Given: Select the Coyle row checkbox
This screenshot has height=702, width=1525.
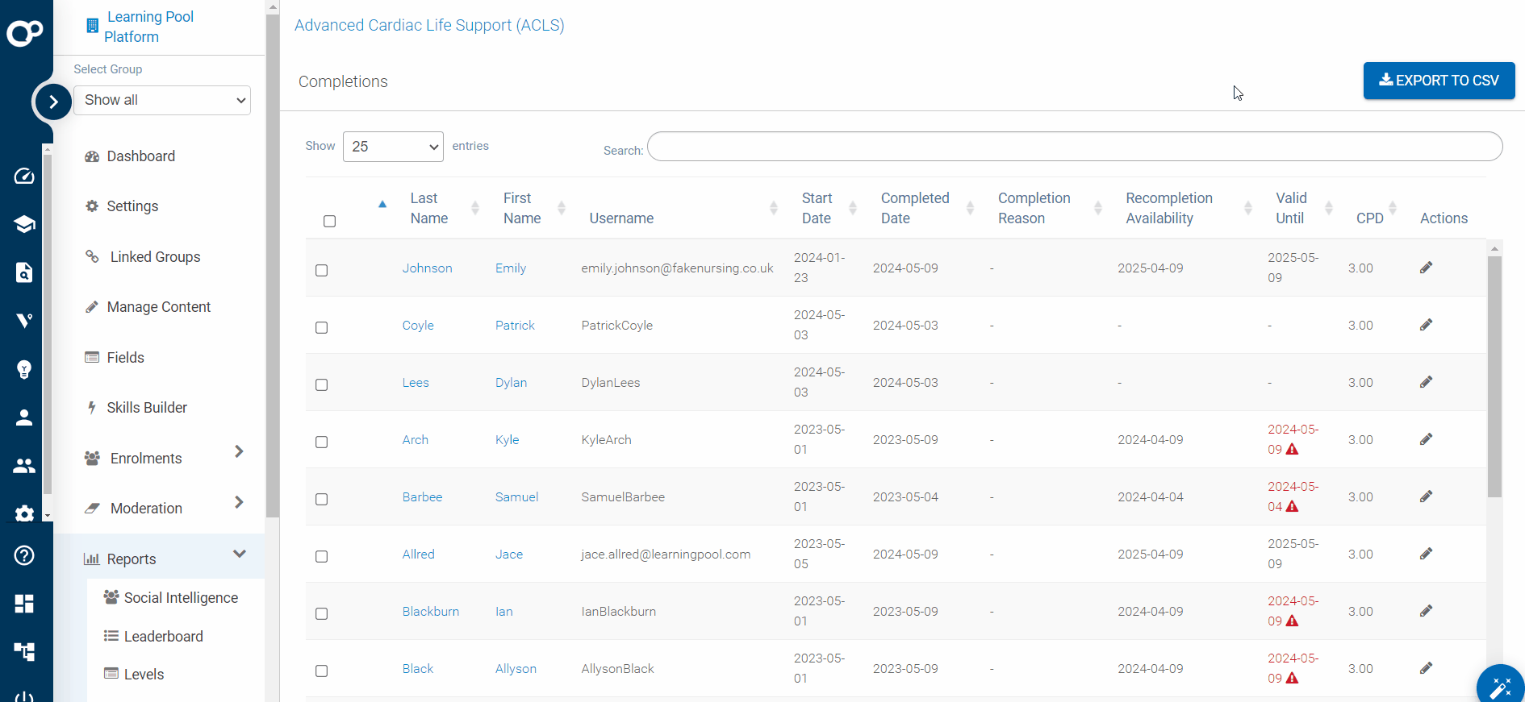Looking at the screenshot, I should [321, 327].
